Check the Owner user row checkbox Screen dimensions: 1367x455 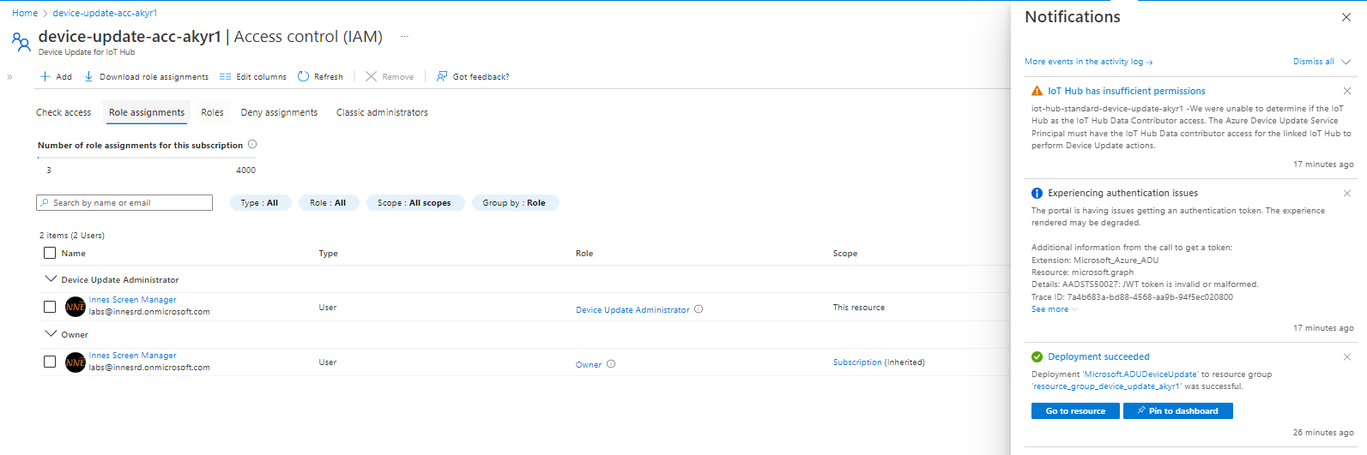click(x=50, y=362)
